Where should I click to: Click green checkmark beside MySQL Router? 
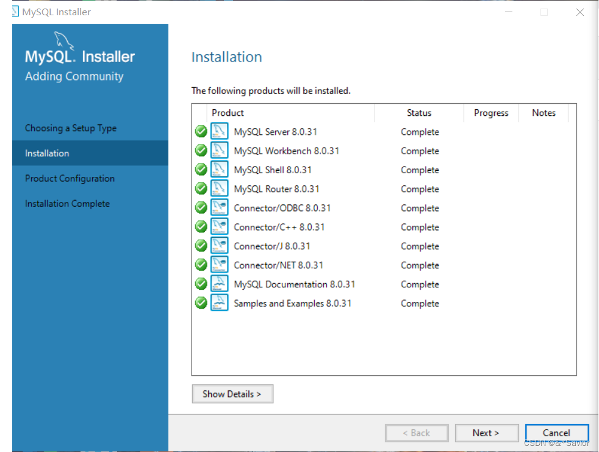201,188
